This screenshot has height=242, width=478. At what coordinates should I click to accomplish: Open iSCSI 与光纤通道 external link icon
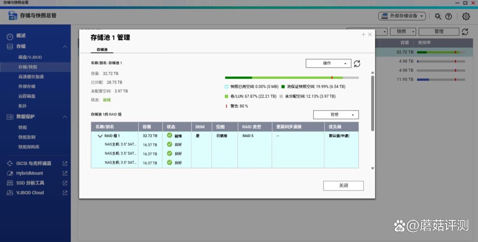[x=65, y=164]
